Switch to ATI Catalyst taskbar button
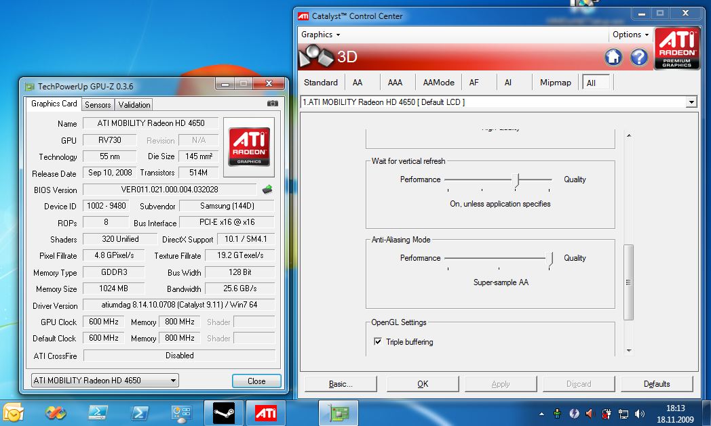The height and width of the screenshot is (426, 711). coord(266,413)
